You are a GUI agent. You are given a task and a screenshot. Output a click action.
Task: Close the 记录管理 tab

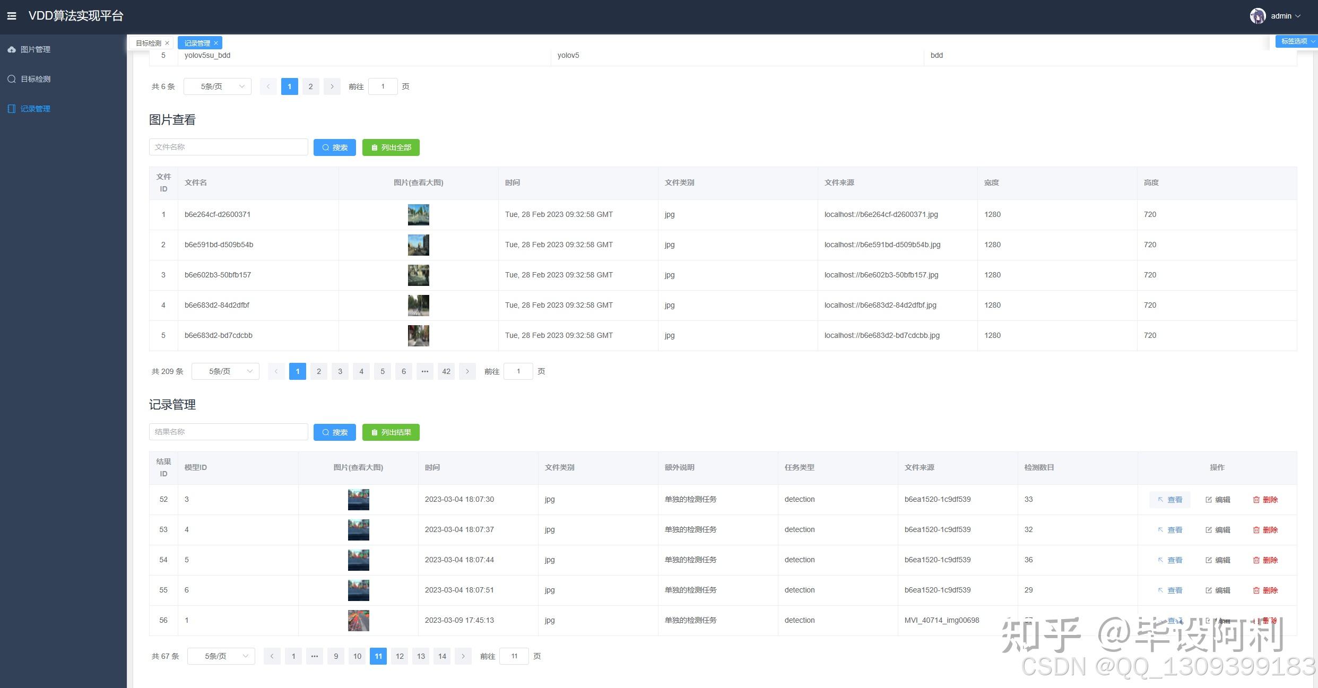click(x=216, y=43)
